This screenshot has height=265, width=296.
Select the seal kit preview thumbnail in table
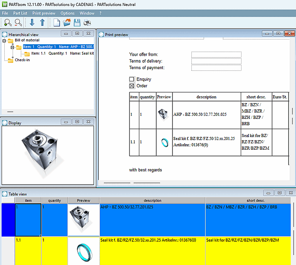click(x=84, y=251)
